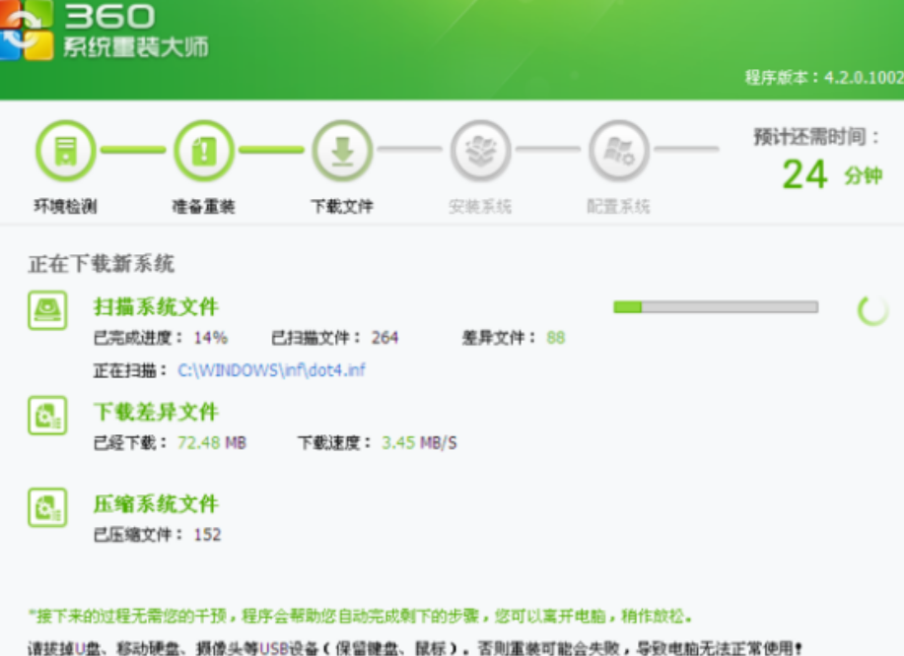Click the 360 logo icon
The width and height of the screenshot is (904, 656).
click(26, 32)
